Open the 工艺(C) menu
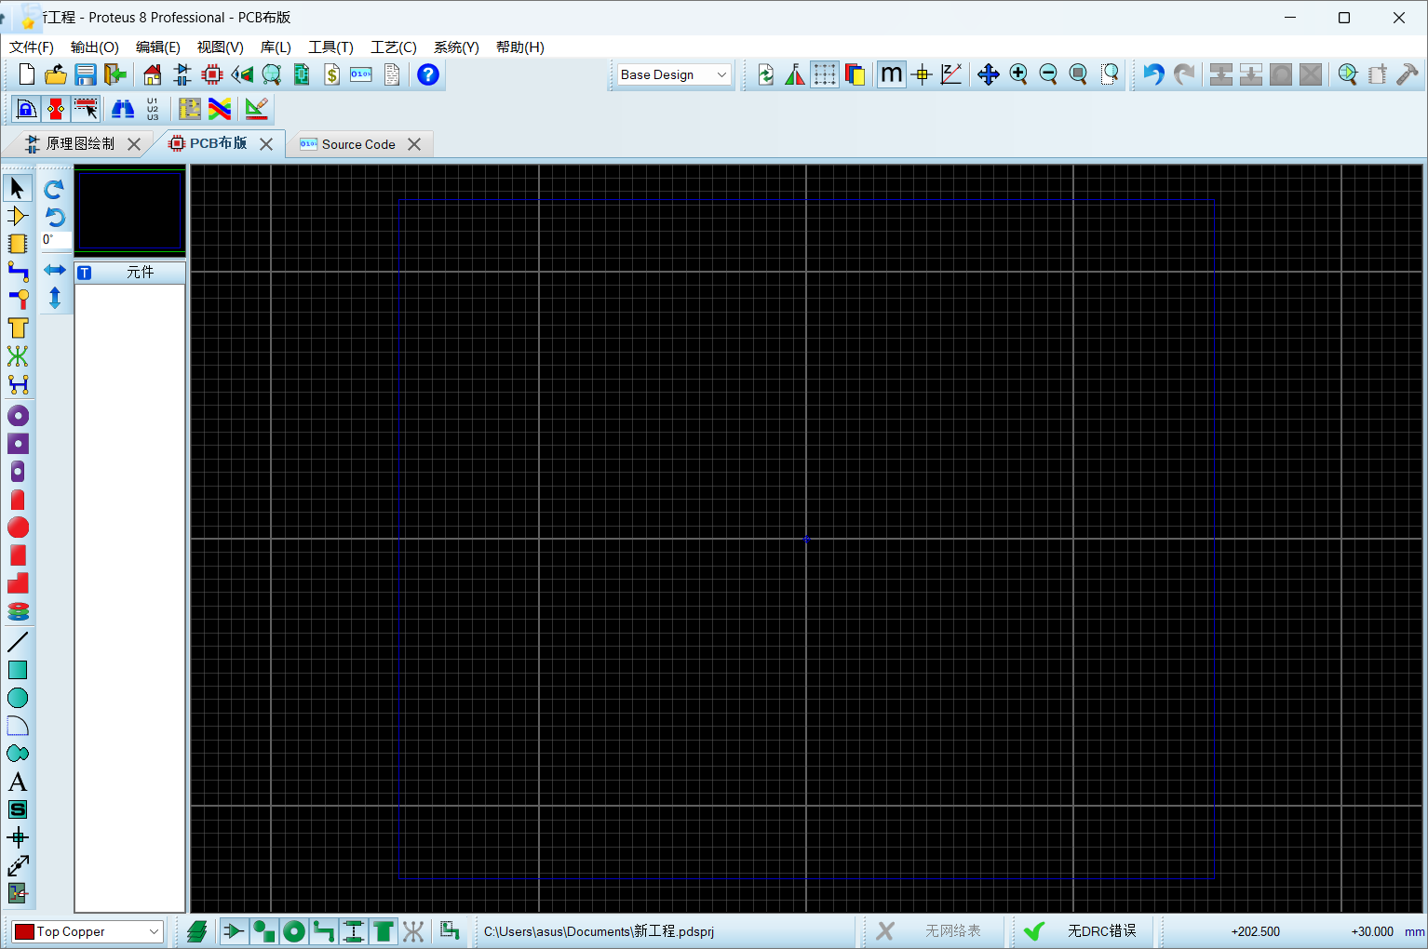The width and height of the screenshot is (1428, 949). point(394,47)
